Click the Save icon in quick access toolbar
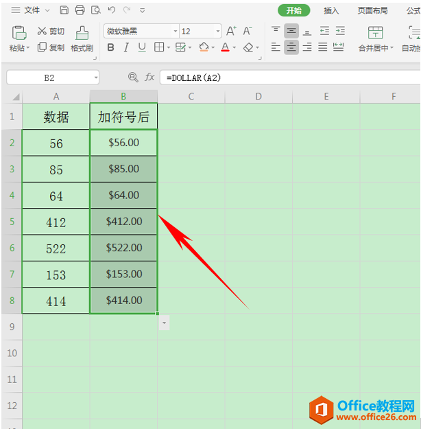421x429 pixels. point(64,10)
